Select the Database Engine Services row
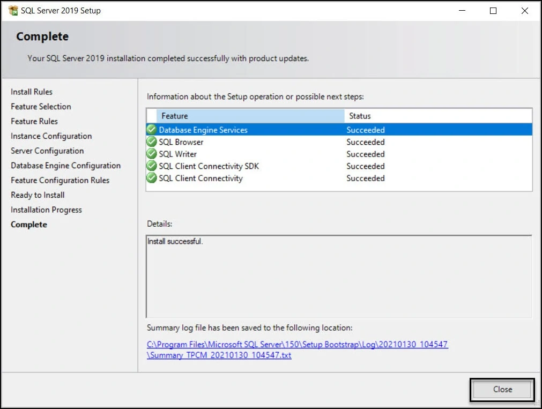The width and height of the screenshot is (542, 409). pos(339,130)
